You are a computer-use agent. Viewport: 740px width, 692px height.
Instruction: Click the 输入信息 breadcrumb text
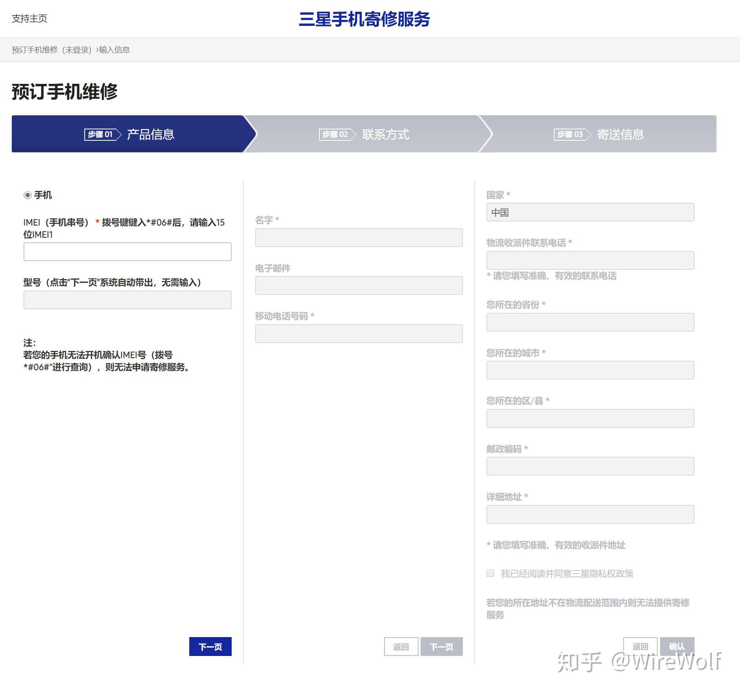pos(114,50)
